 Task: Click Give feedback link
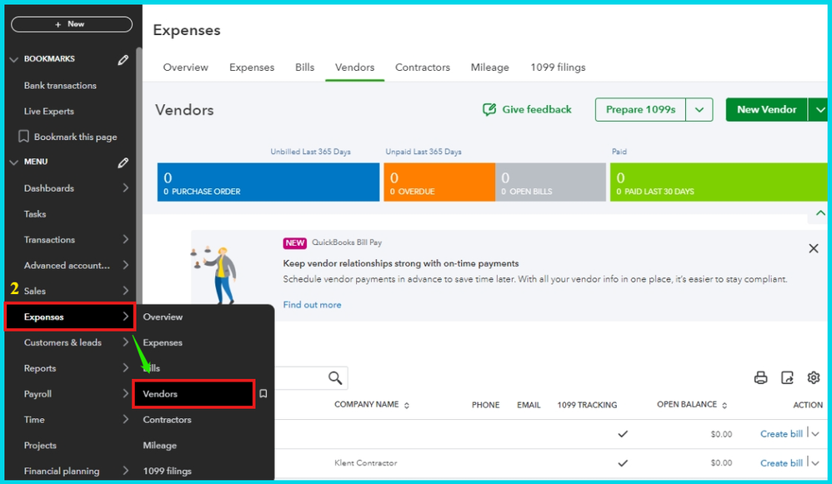(527, 110)
